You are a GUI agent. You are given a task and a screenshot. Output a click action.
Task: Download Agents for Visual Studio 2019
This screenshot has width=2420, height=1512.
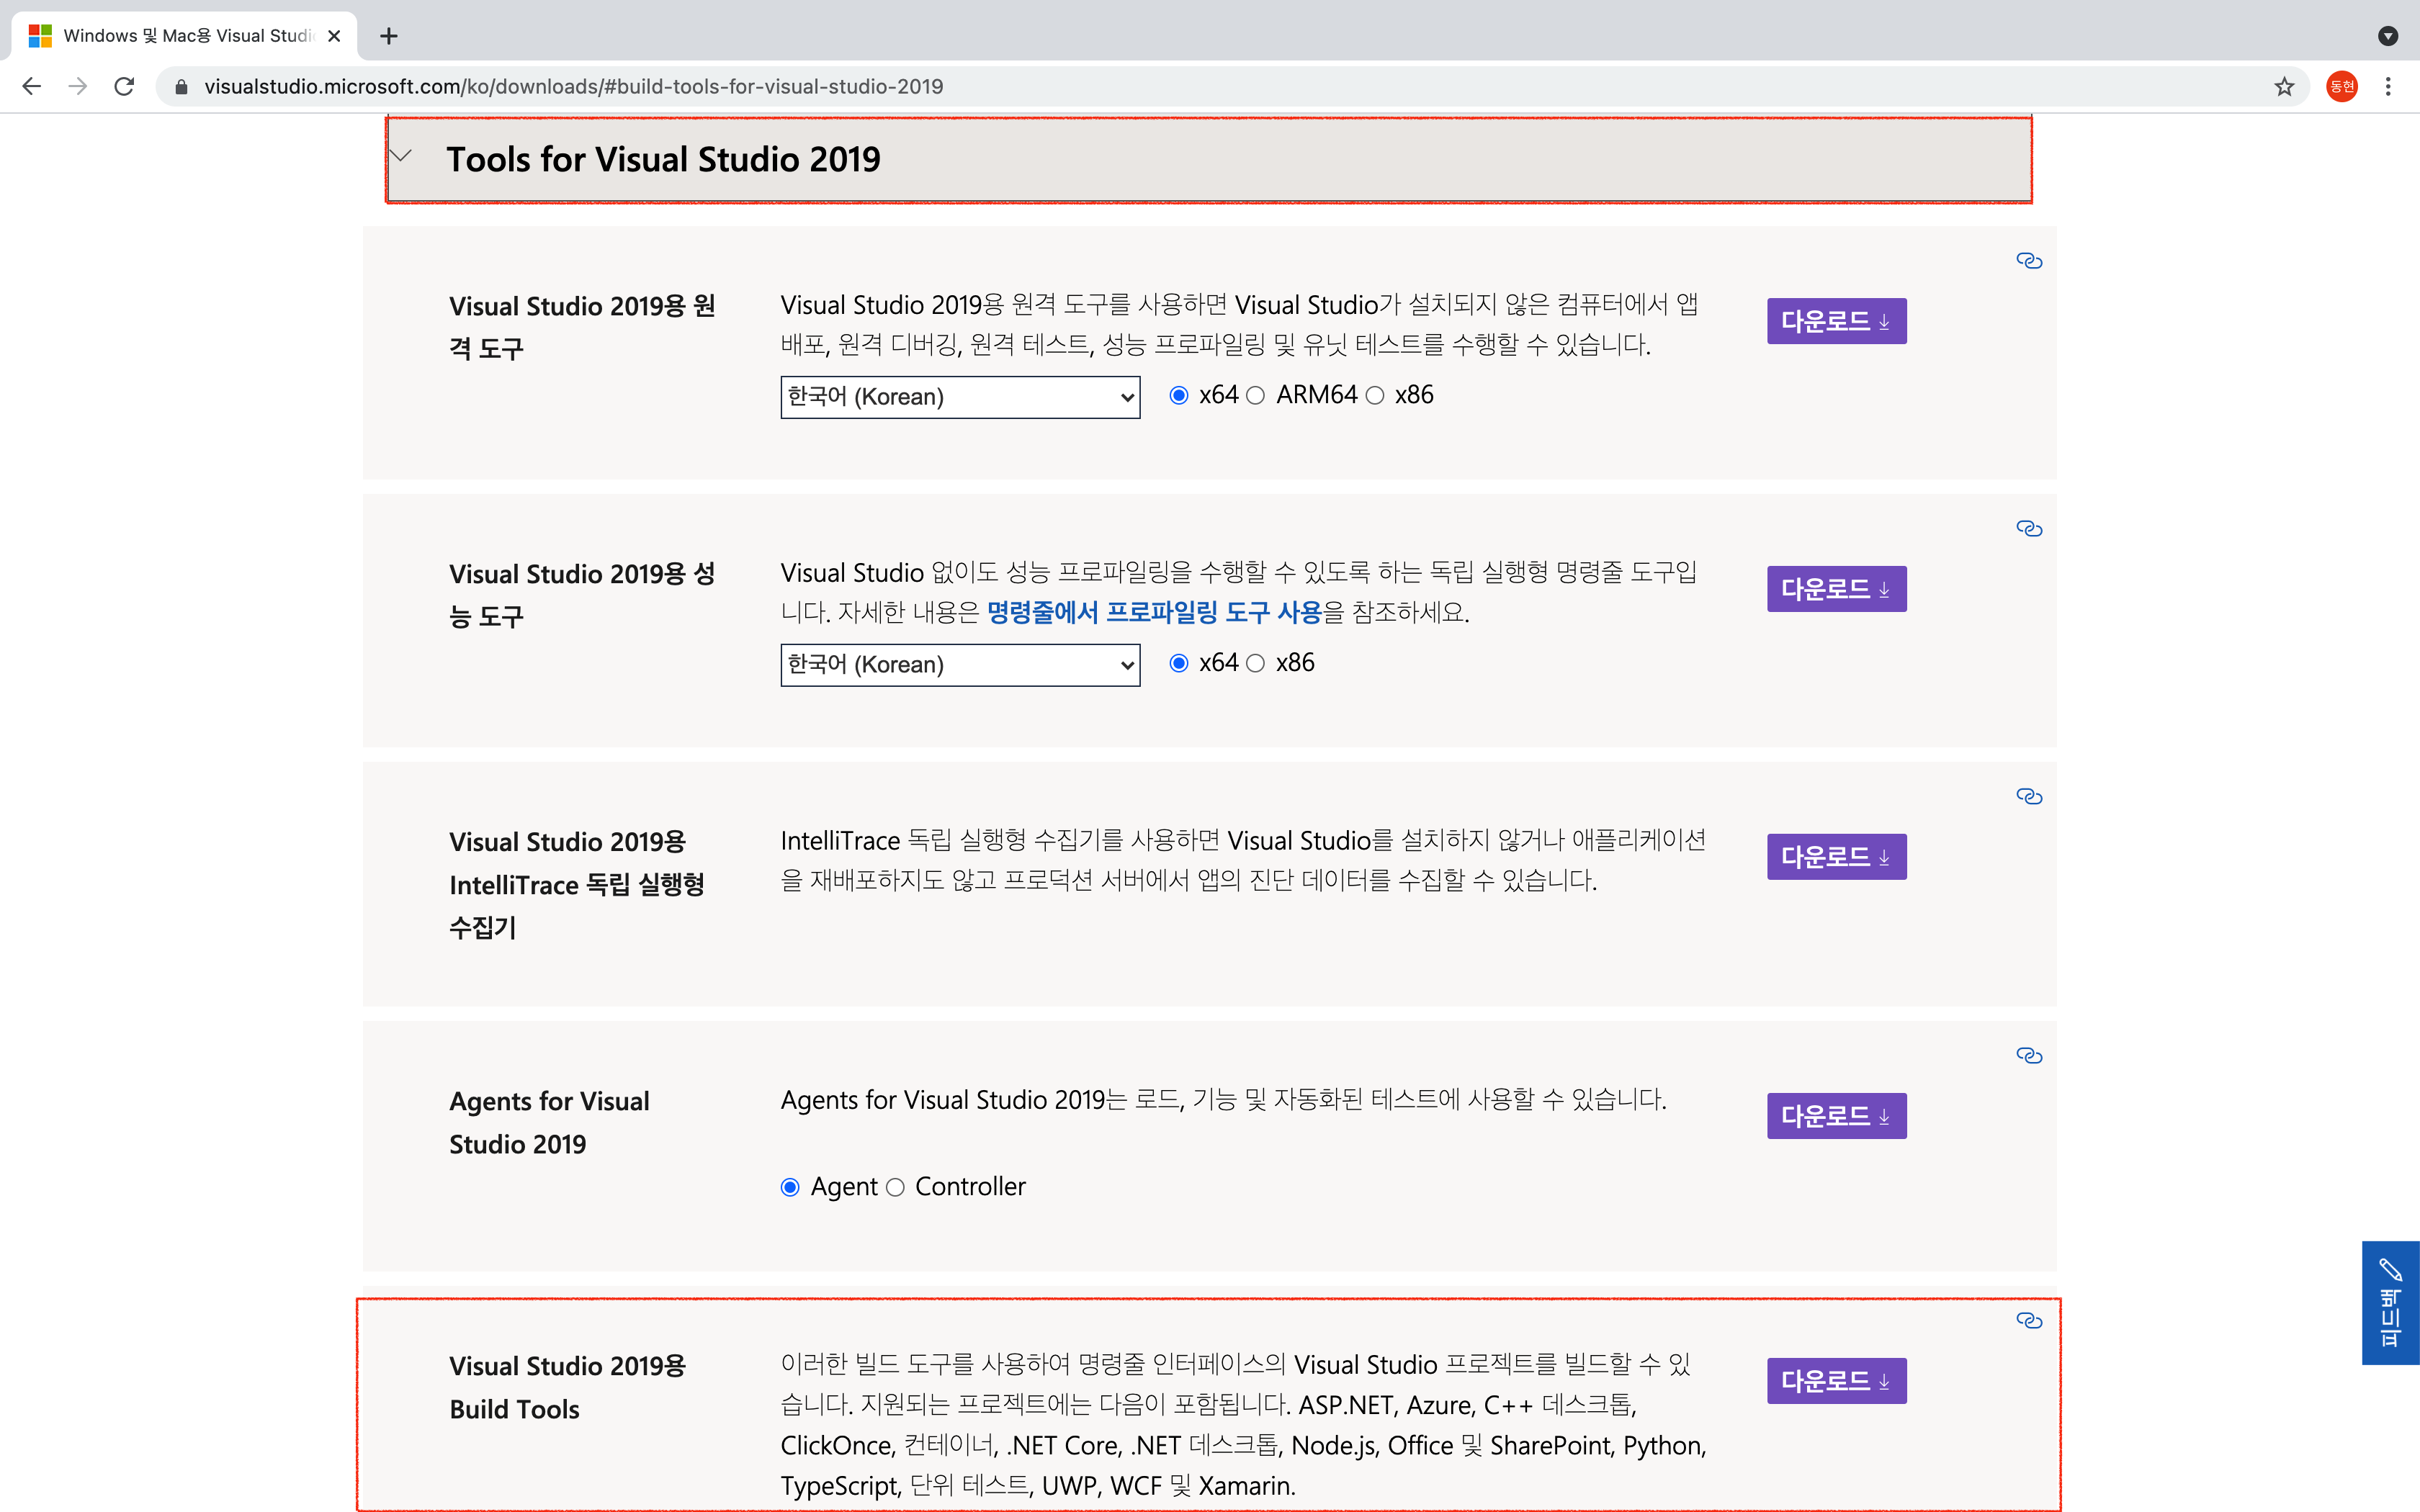tap(1836, 1116)
